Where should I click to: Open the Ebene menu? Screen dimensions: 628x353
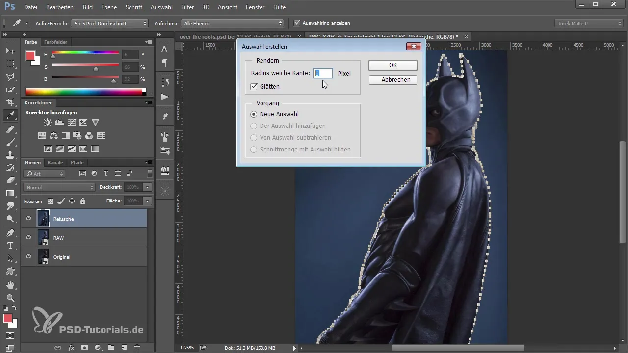(x=109, y=7)
